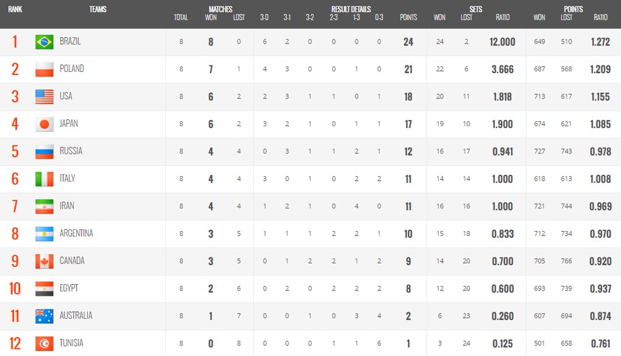This screenshot has height=356, width=621.
Task: Open the Japan flag icon
Action: coord(44,124)
